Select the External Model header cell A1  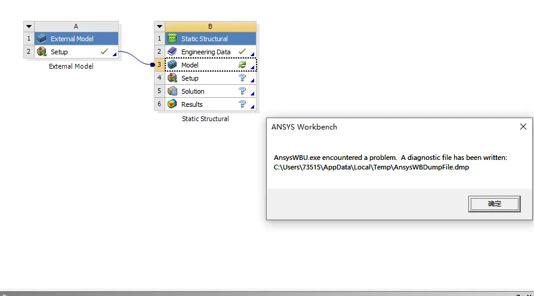tap(76, 38)
